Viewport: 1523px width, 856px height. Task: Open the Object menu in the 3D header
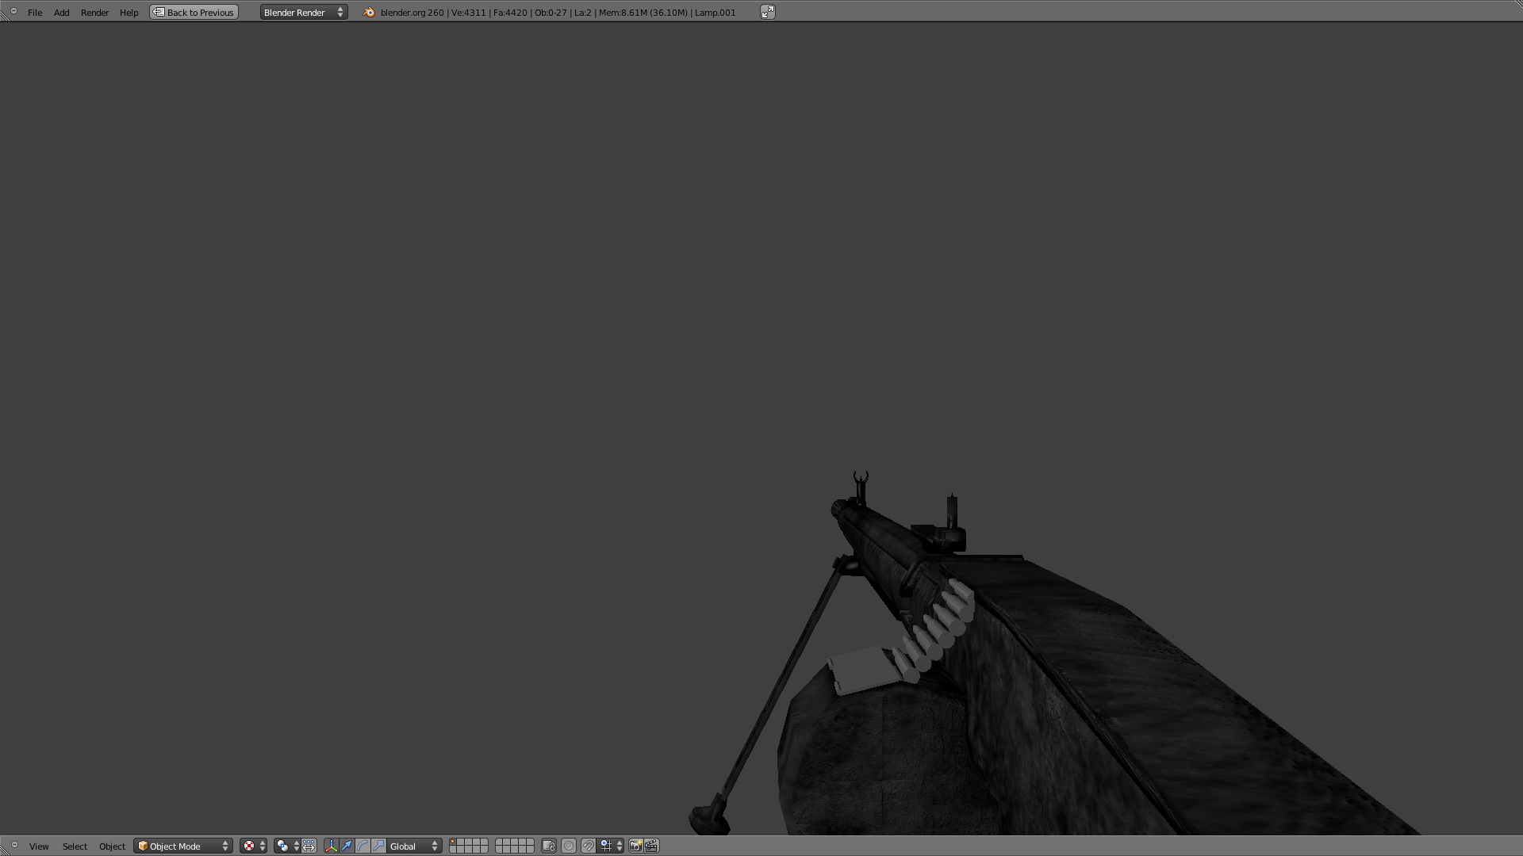coord(112,846)
